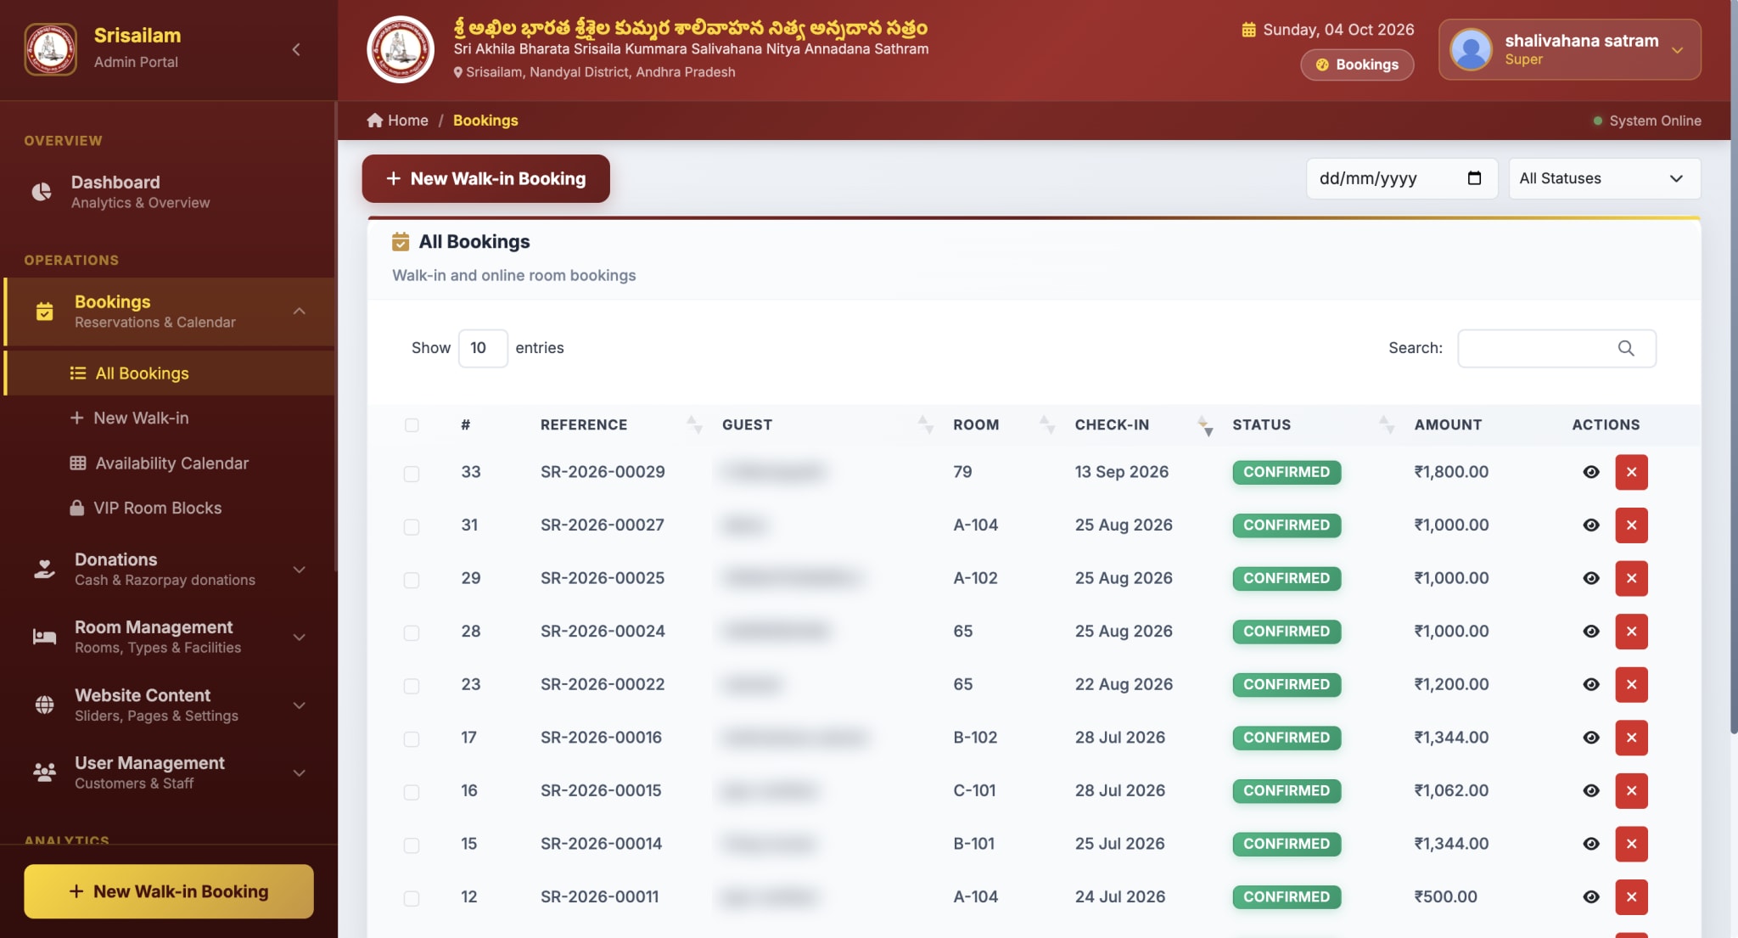This screenshot has height=938, width=1738.
Task: Tick the checkbox for booking SR-2026-00011
Action: (x=412, y=898)
